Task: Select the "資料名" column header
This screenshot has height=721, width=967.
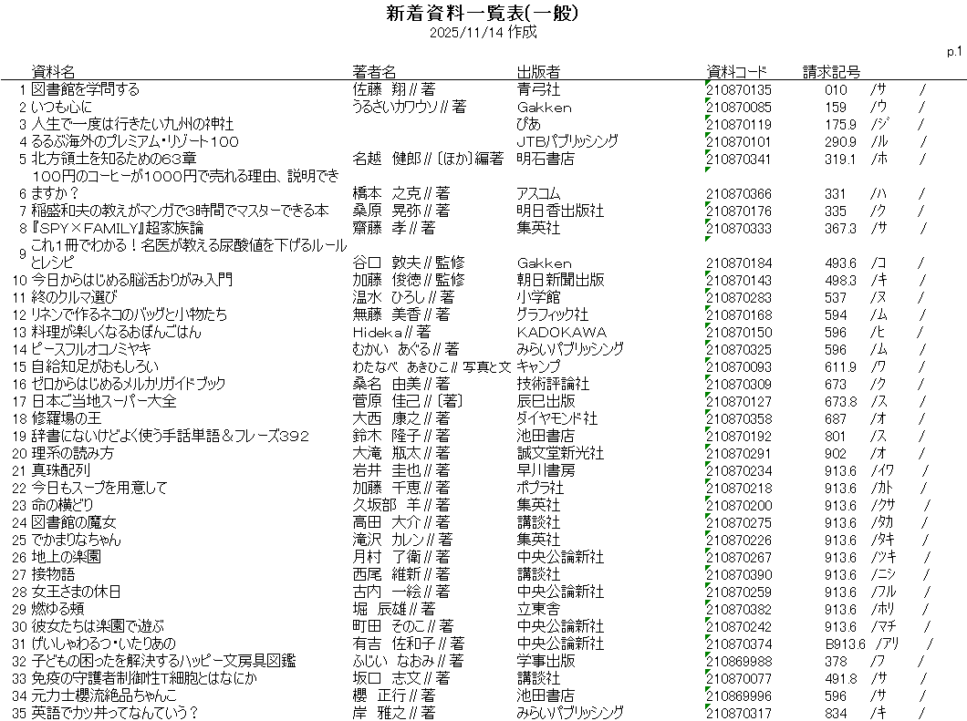Action: (53, 72)
